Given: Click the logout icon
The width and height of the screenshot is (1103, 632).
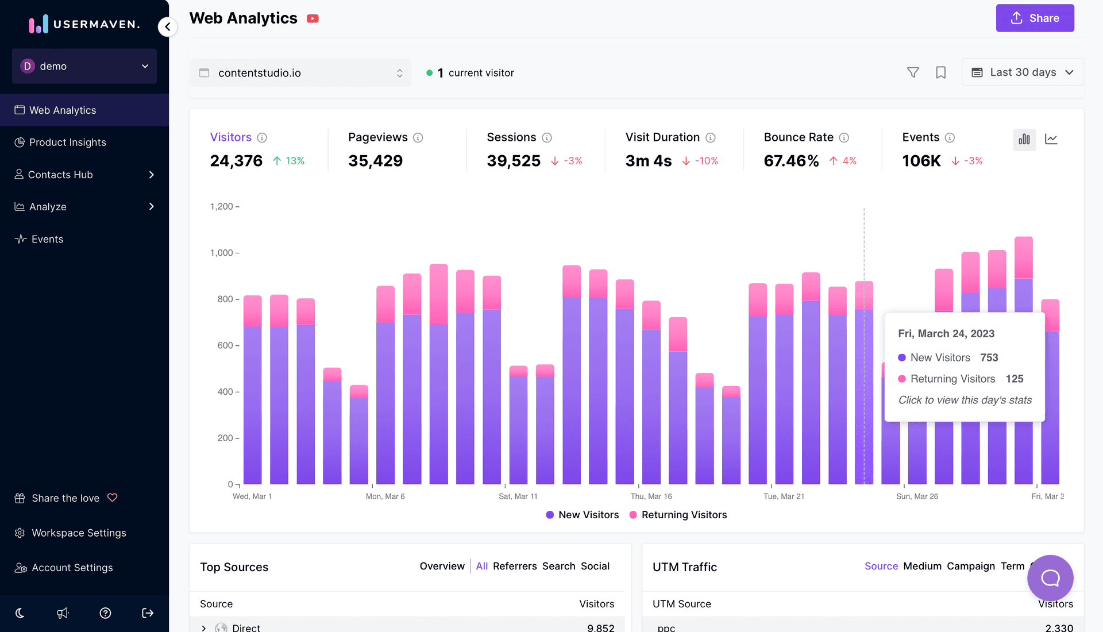Looking at the screenshot, I should point(148,613).
